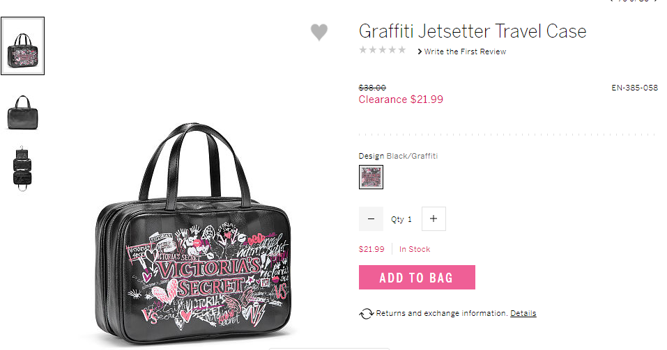Open the Write the First Review link
Image resolution: width=667 pixels, height=350 pixels.
[x=465, y=51]
